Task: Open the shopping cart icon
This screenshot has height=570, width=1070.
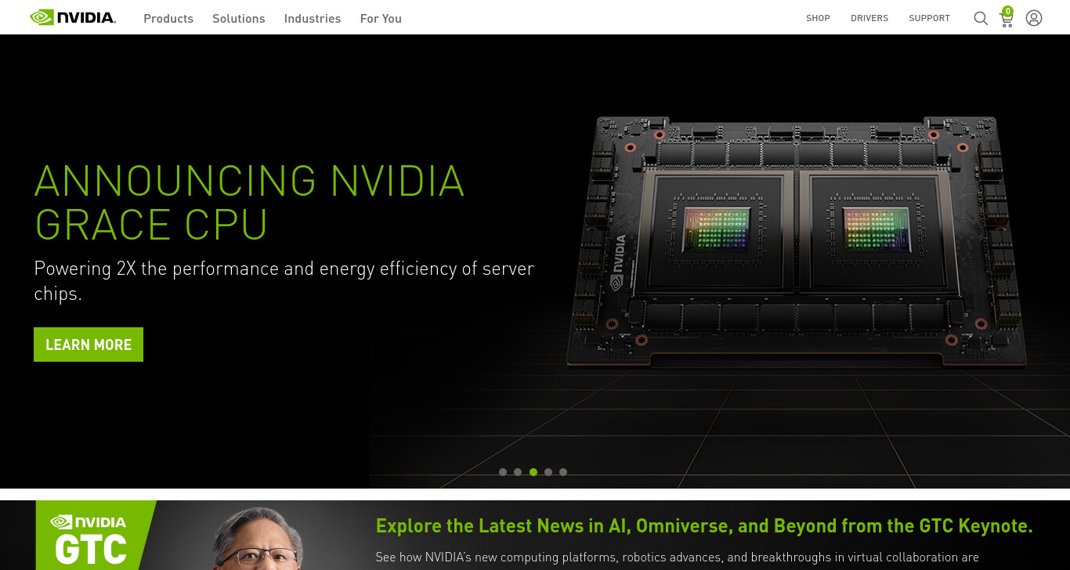Action: point(1007,17)
